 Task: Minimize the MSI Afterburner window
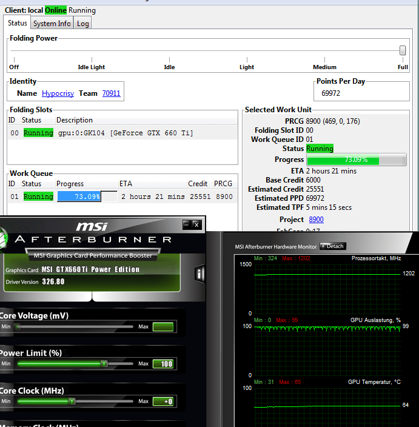coord(187,224)
